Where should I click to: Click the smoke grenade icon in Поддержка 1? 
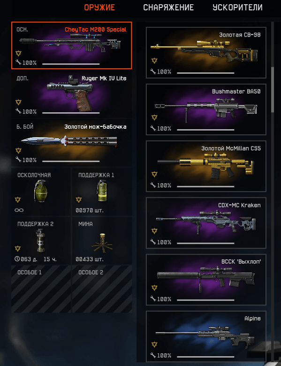click(x=102, y=191)
